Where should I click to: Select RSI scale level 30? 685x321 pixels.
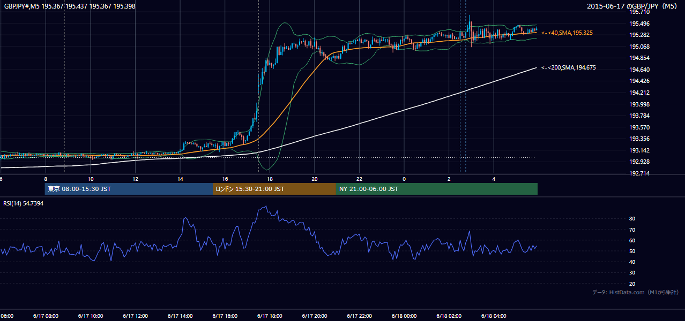pyautogui.click(x=632, y=273)
